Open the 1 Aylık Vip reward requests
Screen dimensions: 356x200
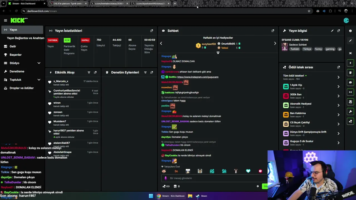tap(311, 87)
